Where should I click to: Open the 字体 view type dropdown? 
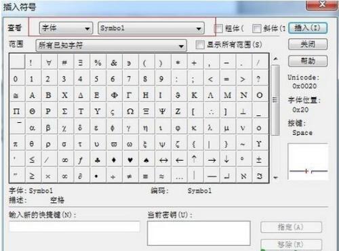(66, 28)
